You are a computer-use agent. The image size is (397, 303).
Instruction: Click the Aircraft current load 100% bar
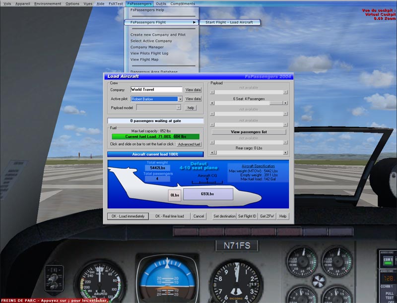[x=155, y=154]
